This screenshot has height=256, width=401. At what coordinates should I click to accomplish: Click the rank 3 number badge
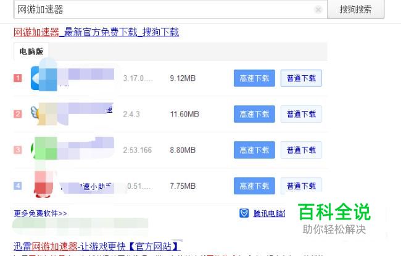coord(18,150)
